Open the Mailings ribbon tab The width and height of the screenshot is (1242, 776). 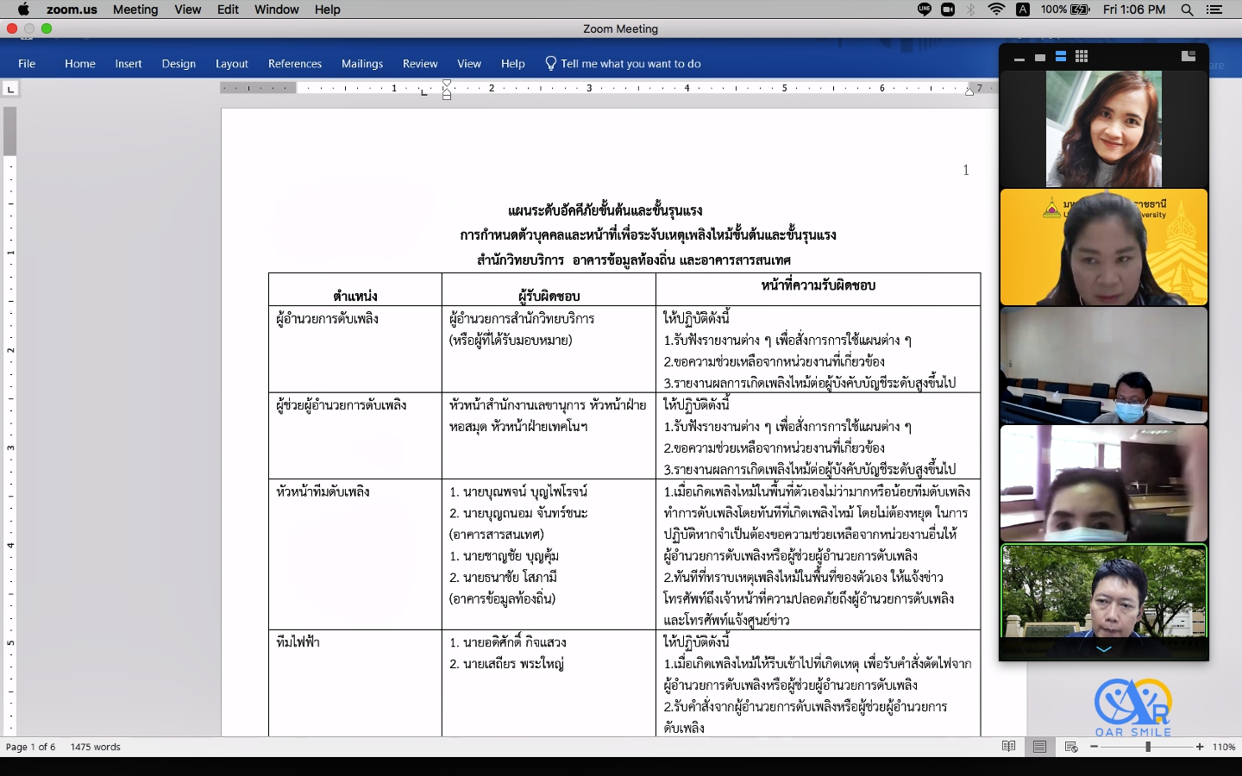(x=361, y=64)
